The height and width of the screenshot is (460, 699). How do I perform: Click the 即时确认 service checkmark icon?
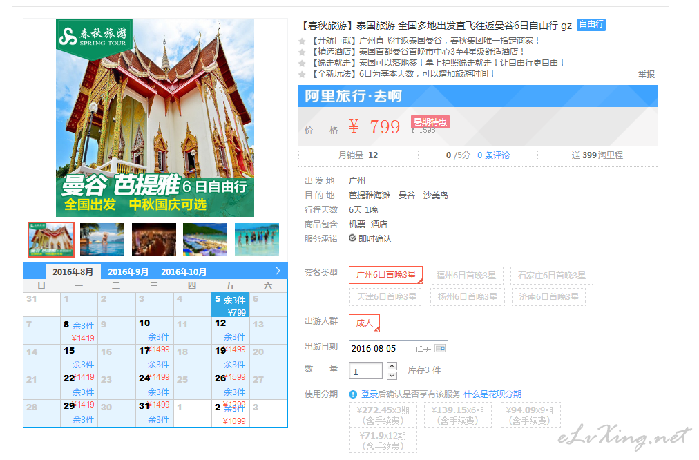pyautogui.click(x=352, y=238)
